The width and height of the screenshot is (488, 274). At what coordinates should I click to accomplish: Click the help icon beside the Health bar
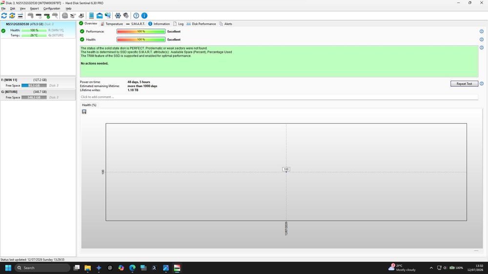point(482,39)
